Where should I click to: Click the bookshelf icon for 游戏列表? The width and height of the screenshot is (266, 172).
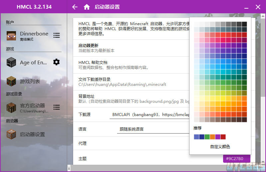[11, 81]
